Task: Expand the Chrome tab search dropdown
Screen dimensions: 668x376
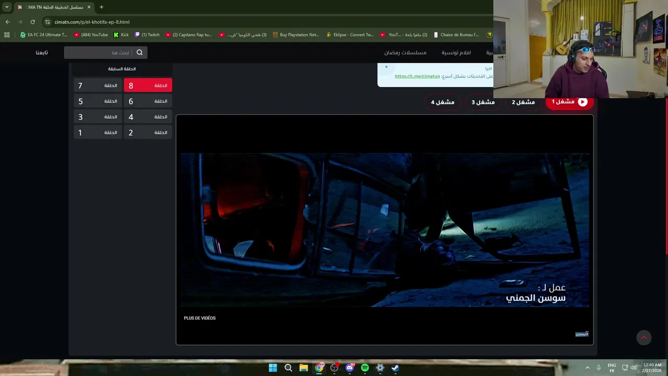Action: [x=7, y=7]
